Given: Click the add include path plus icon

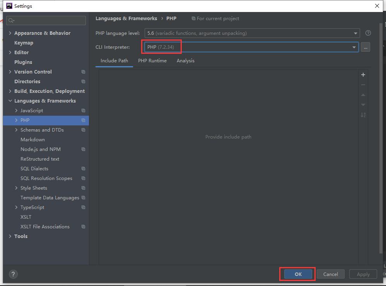Looking at the screenshot, I should [x=363, y=75].
